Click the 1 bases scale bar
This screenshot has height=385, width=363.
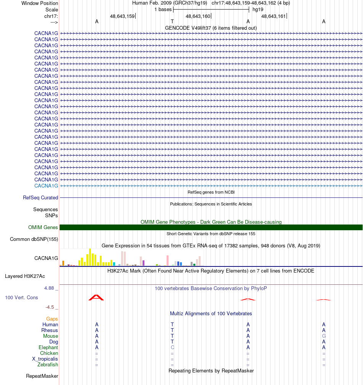click(211, 10)
